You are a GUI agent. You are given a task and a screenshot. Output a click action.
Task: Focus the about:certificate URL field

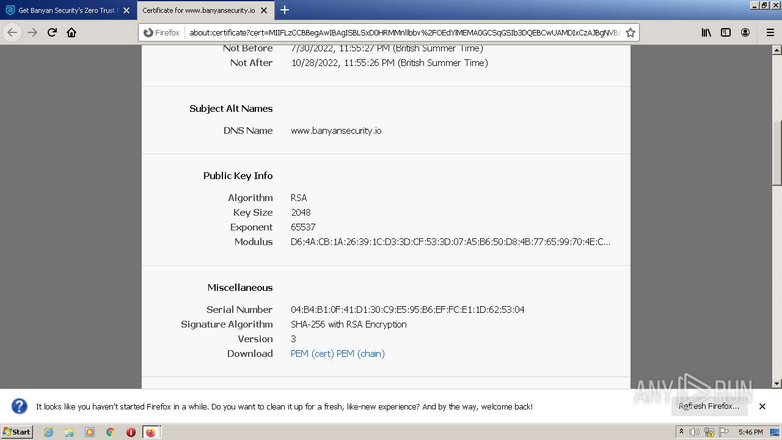(x=404, y=32)
